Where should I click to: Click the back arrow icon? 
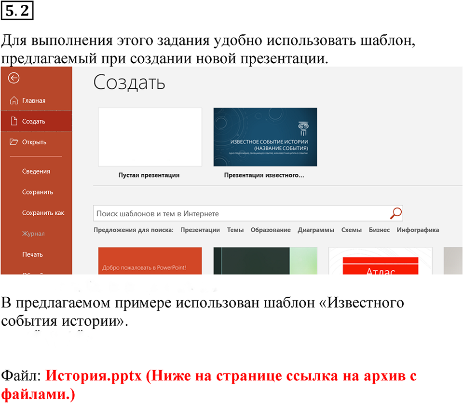(14, 78)
